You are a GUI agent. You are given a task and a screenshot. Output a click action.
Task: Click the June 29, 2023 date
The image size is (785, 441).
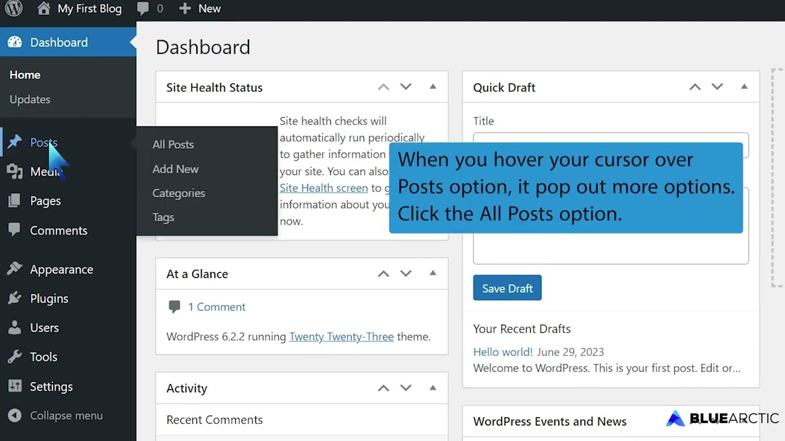coord(570,352)
